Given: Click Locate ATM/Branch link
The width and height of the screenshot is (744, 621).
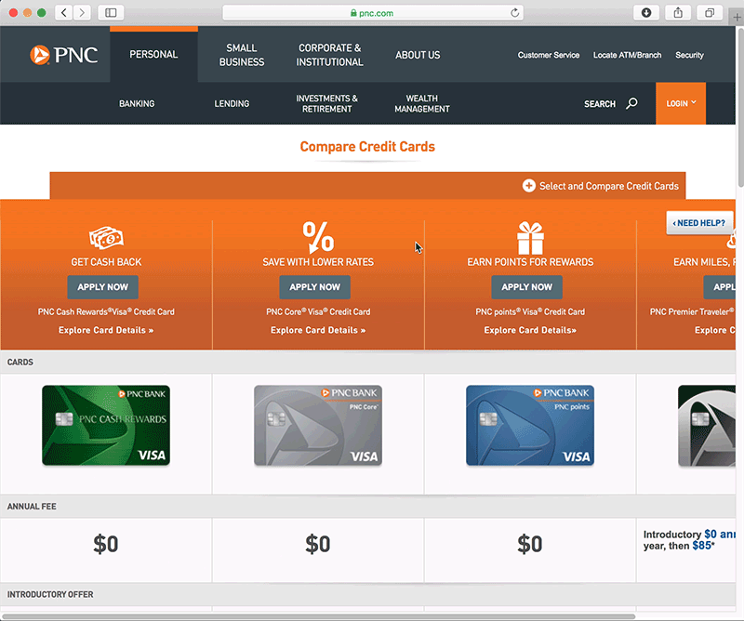Looking at the screenshot, I should click(x=627, y=55).
